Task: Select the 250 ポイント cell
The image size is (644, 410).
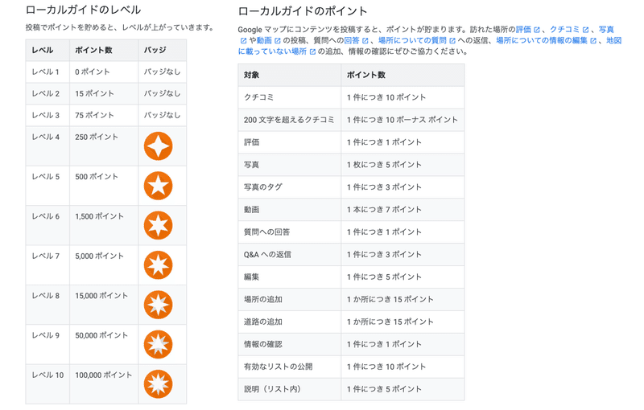Action: pos(104,146)
